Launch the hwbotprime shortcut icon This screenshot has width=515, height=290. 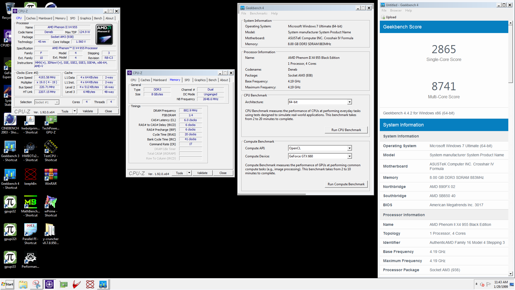(30, 123)
